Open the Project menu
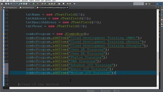 pyautogui.click(x=37, y=1)
